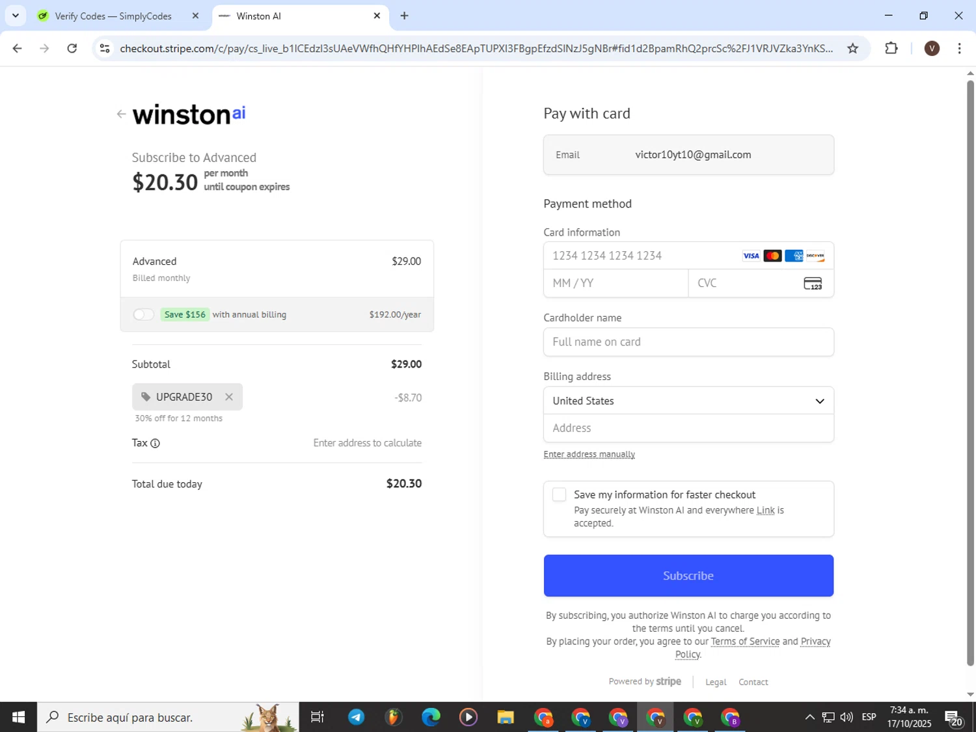Go forward in browser history
The height and width of the screenshot is (732, 976).
pos(44,48)
